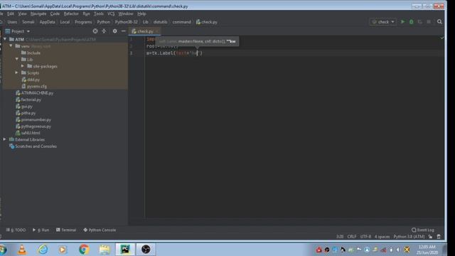This screenshot has width=455, height=256.
Task: Open the Code menu
Action: pyautogui.click(x=55, y=14)
